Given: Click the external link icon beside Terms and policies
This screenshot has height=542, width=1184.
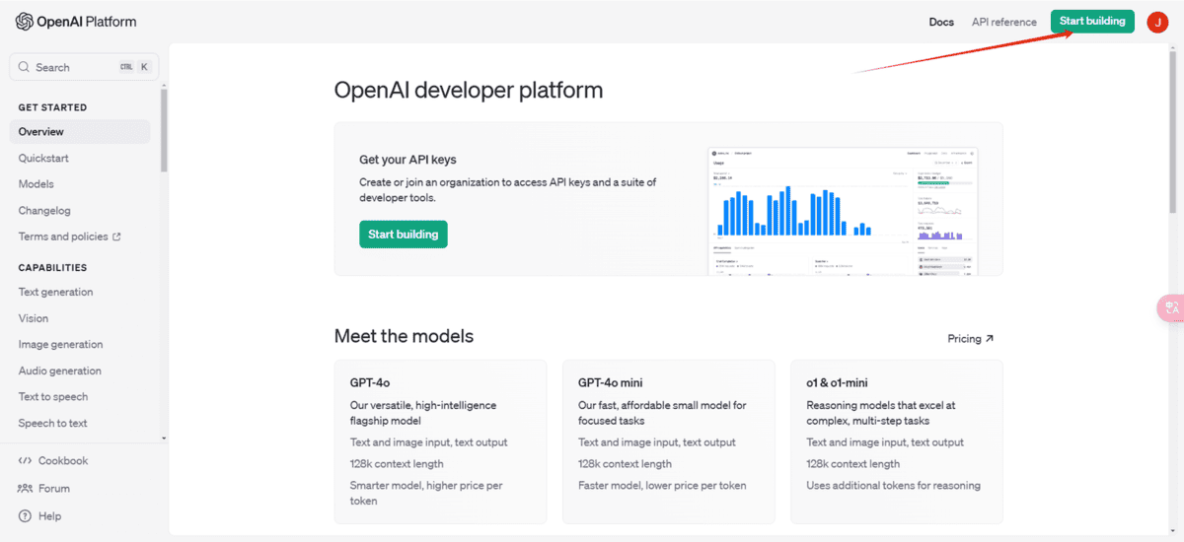Looking at the screenshot, I should click(x=116, y=237).
